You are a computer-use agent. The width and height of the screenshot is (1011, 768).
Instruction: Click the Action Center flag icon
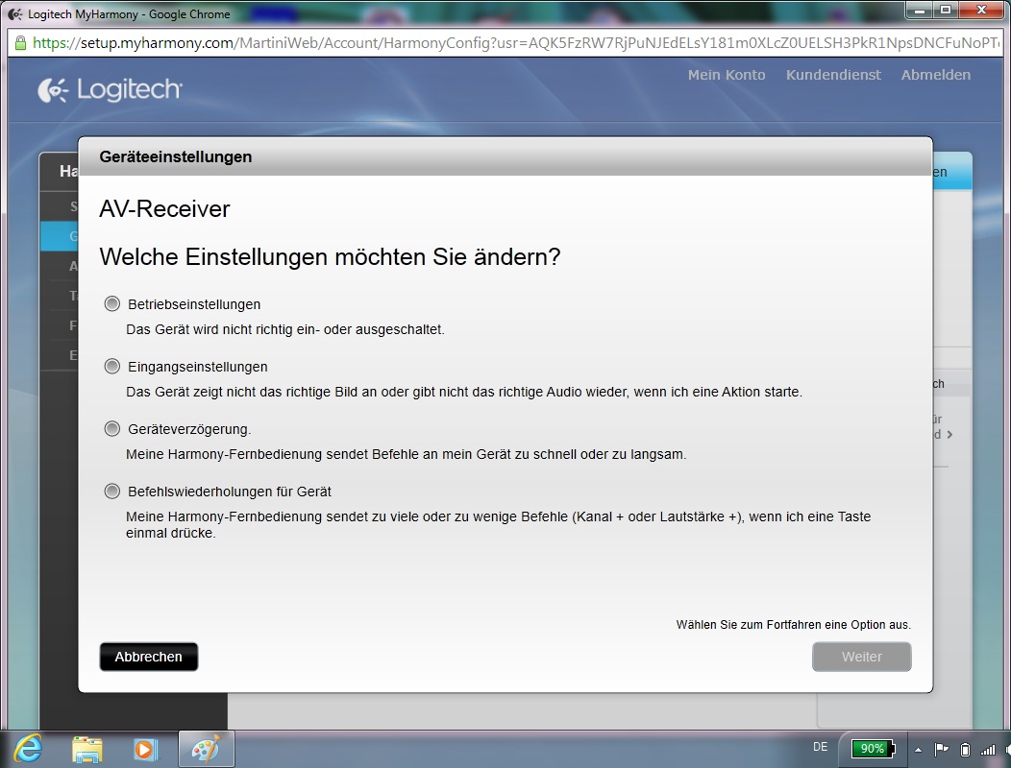pyautogui.click(x=942, y=749)
